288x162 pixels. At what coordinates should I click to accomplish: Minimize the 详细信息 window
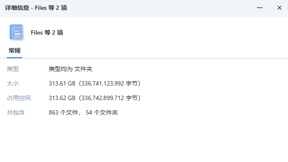(259, 8)
